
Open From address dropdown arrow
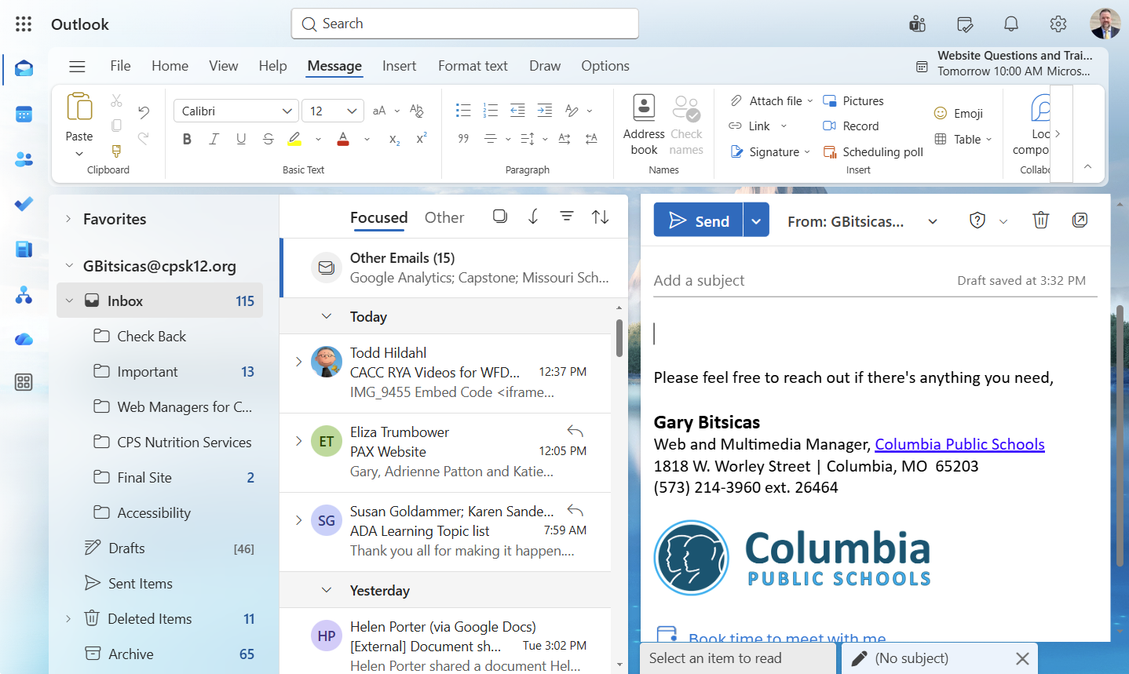933,221
